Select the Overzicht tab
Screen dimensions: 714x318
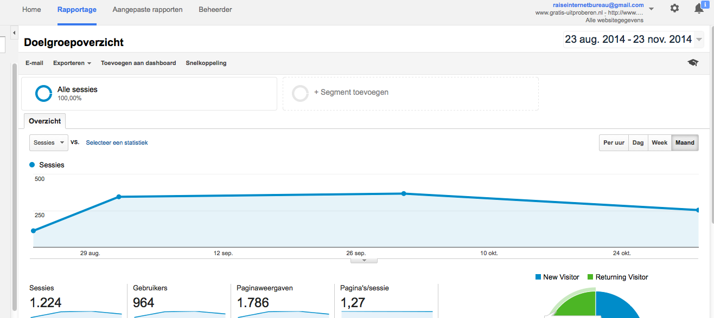point(45,121)
